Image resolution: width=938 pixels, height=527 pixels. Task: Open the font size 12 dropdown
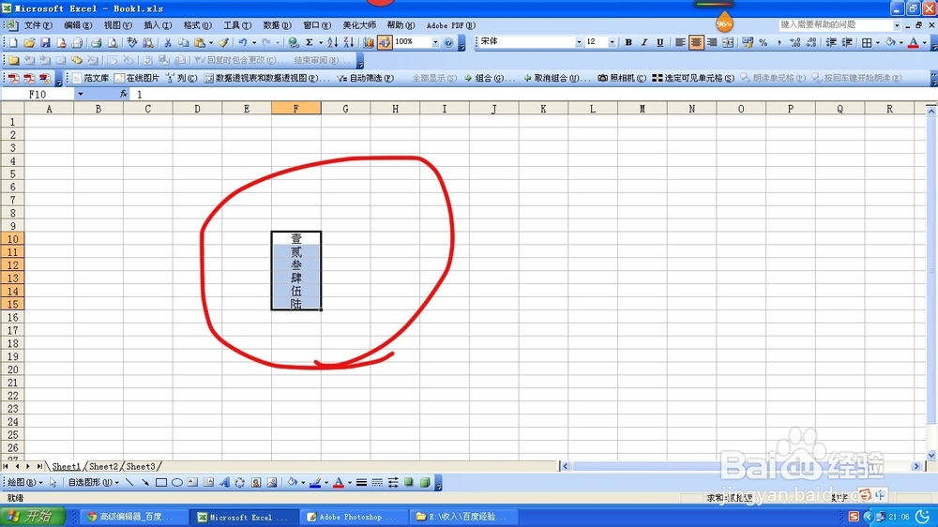612,42
